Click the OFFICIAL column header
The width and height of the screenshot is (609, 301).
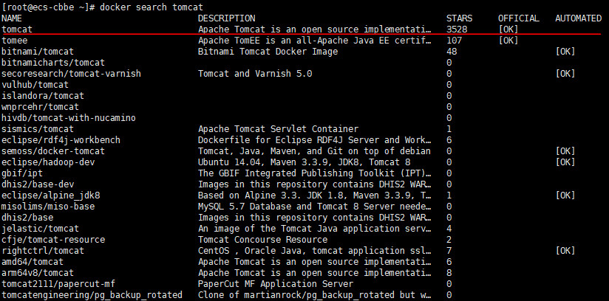pos(519,18)
